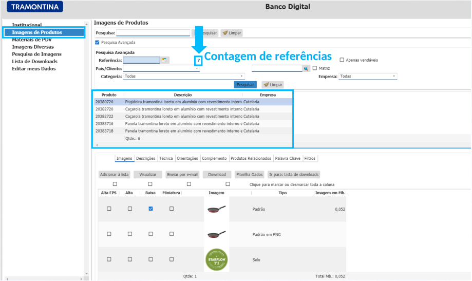Uncheck Baixa for the Padrão image

tap(151, 209)
